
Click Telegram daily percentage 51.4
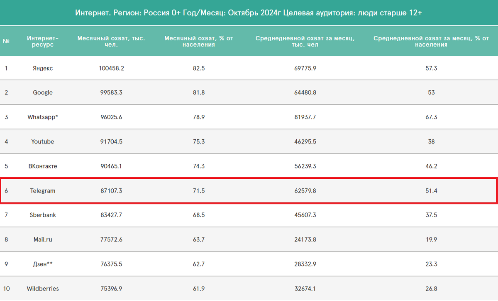pos(431,191)
